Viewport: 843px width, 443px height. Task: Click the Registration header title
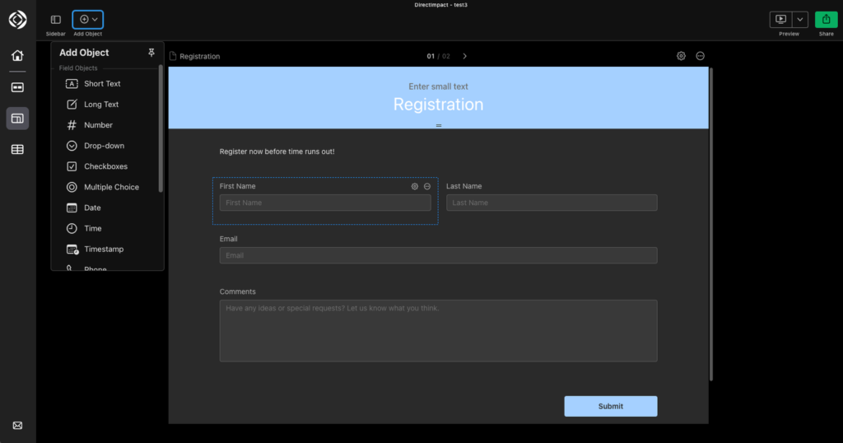click(x=438, y=105)
